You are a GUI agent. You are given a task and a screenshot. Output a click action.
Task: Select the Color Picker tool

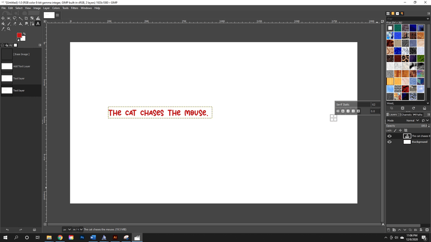point(3,29)
